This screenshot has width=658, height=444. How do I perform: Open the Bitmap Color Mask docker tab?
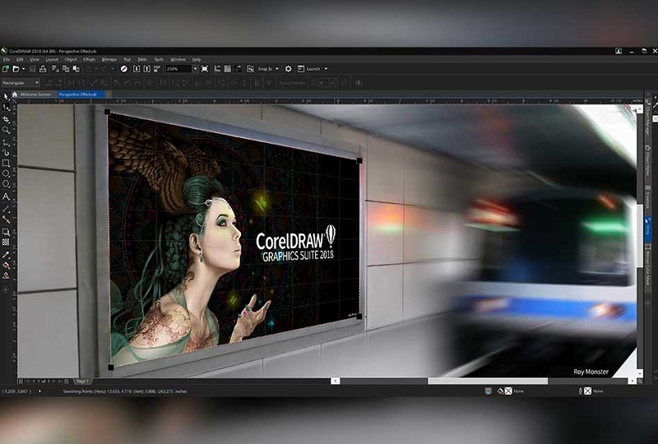pos(648,265)
